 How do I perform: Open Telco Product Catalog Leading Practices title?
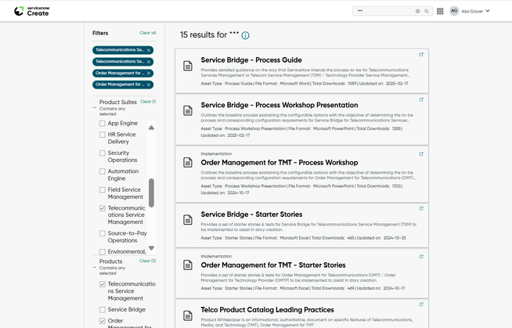coord(268,310)
